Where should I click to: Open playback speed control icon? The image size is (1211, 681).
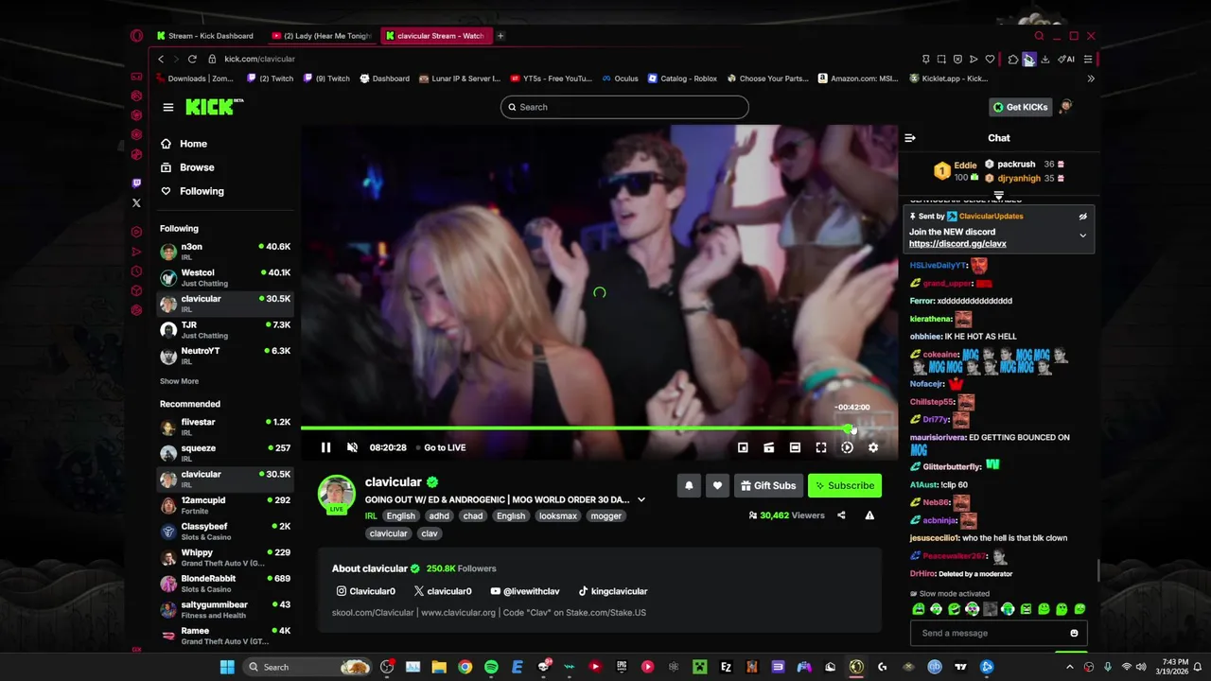(x=847, y=447)
